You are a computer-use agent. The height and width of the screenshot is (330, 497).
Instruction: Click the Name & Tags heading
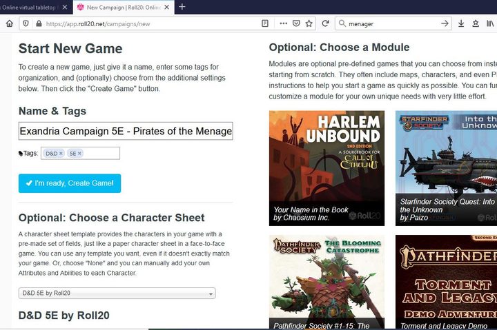tap(52, 111)
